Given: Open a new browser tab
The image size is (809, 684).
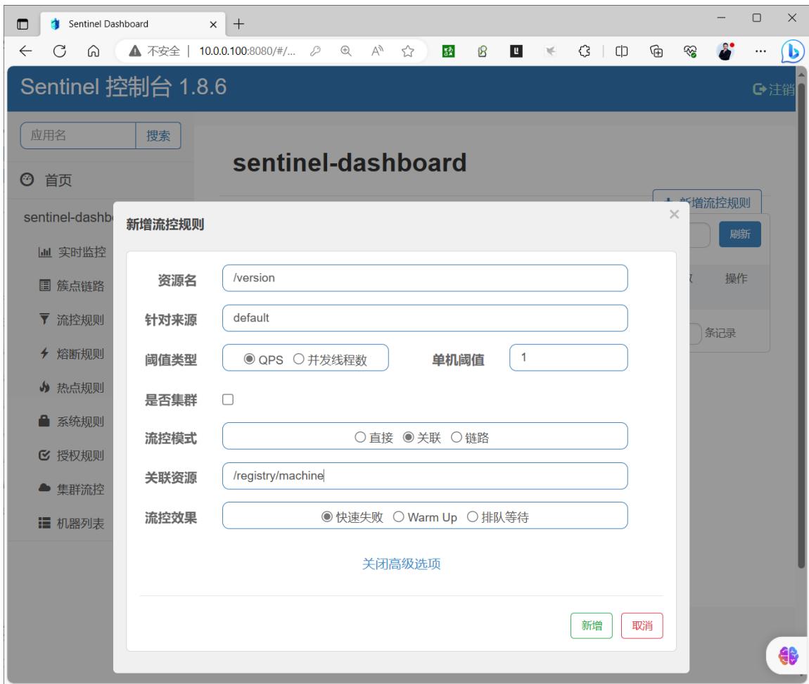Looking at the screenshot, I should pos(239,24).
